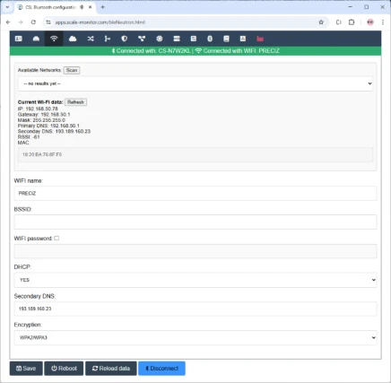Click the browser profile avatar
The width and height of the screenshot is (391, 383).
370,22
